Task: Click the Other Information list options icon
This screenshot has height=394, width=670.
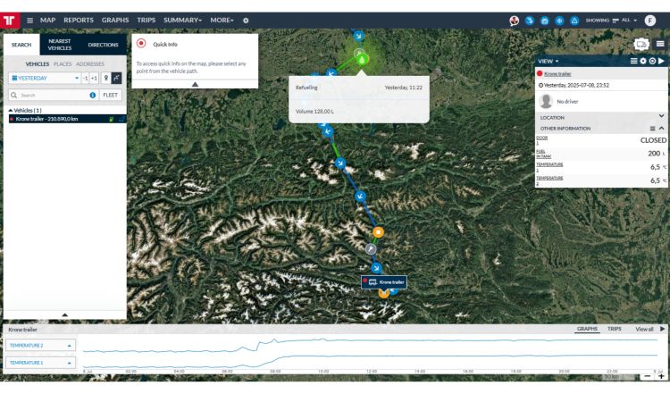Action: pyautogui.click(x=652, y=129)
